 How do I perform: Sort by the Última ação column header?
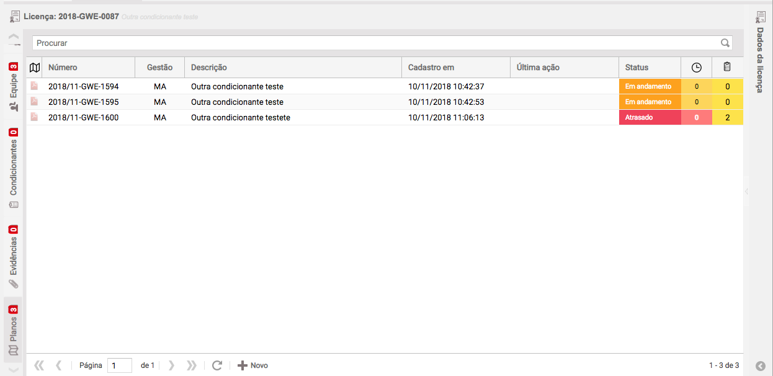[565, 68]
